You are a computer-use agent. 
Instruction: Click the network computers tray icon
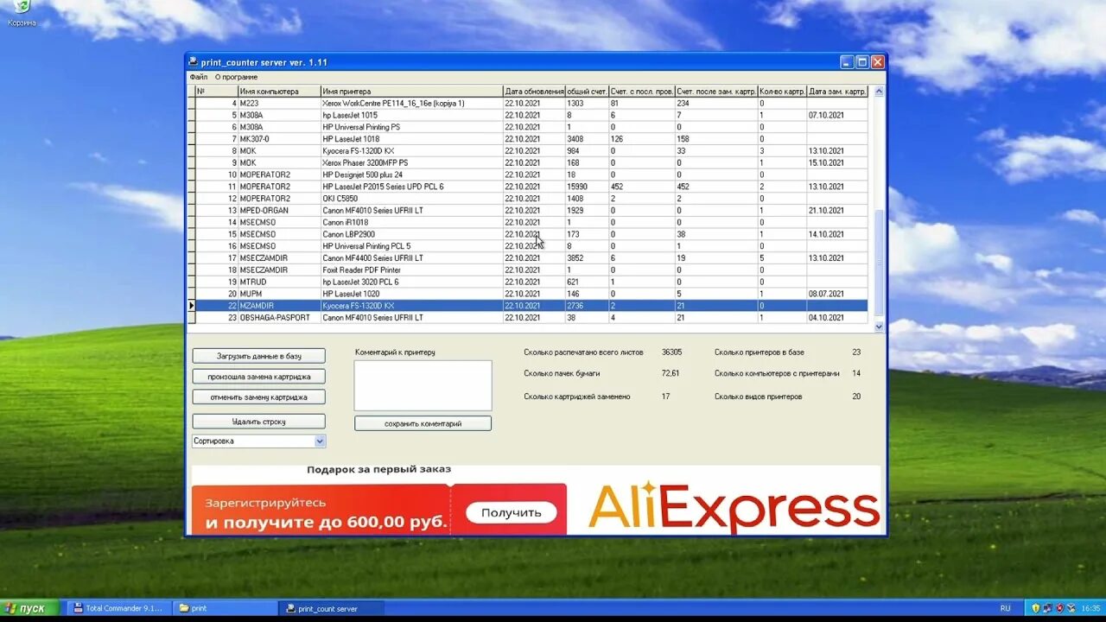pos(1047,608)
